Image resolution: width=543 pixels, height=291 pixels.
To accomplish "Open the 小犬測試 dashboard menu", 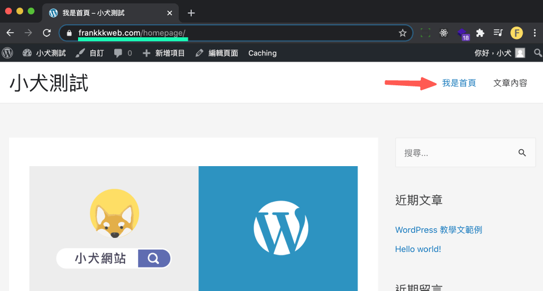I will [44, 53].
